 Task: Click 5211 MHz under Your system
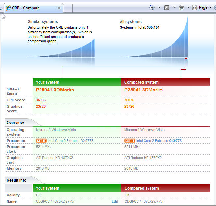tap(44, 147)
